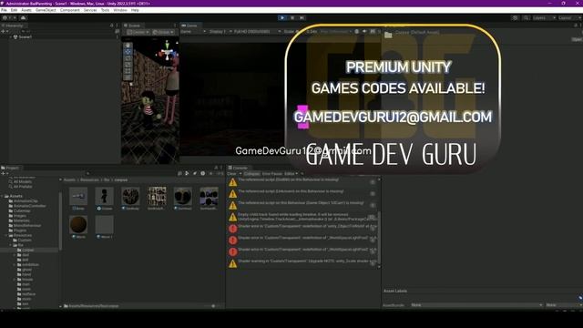This screenshot has height=328, width=583.
Task: Select the AnimatorController folder
Action: click(30, 206)
